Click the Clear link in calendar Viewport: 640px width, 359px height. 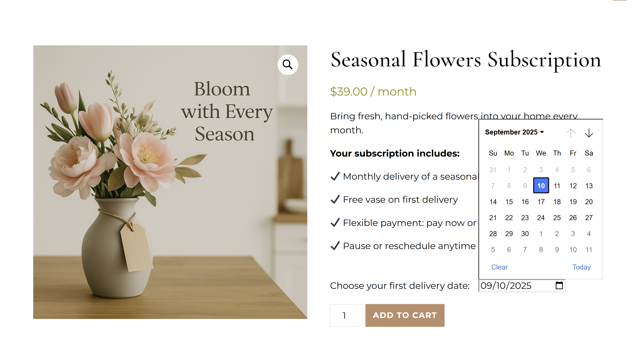[x=499, y=267]
